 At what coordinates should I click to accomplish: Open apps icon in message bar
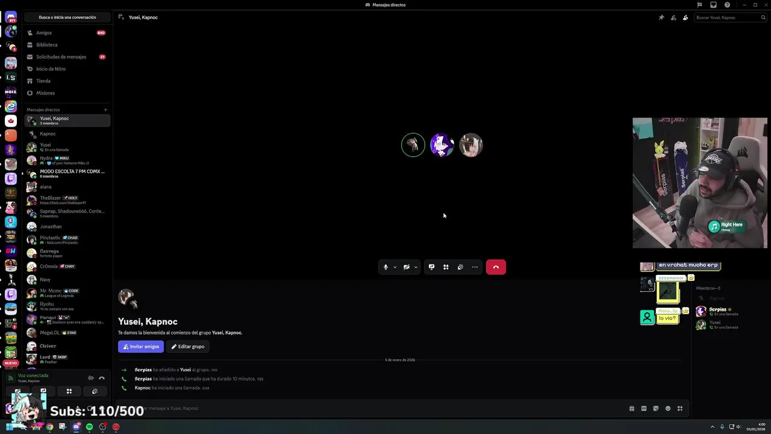click(x=680, y=409)
